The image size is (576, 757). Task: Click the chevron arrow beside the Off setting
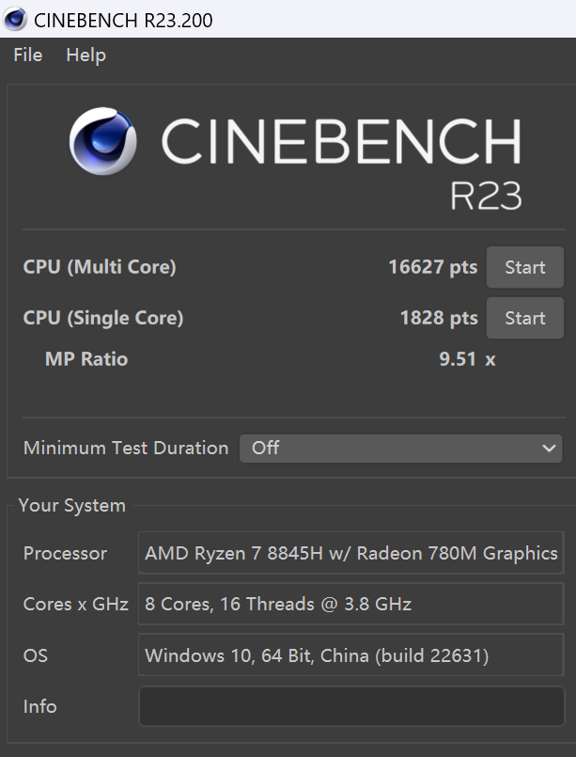pos(550,449)
